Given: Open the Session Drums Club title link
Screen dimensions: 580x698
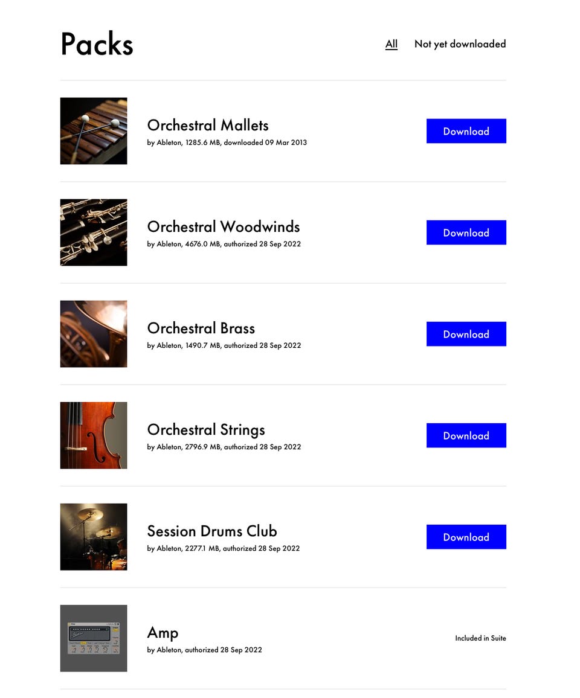Looking at the screenshot, I should pos(212,531).
